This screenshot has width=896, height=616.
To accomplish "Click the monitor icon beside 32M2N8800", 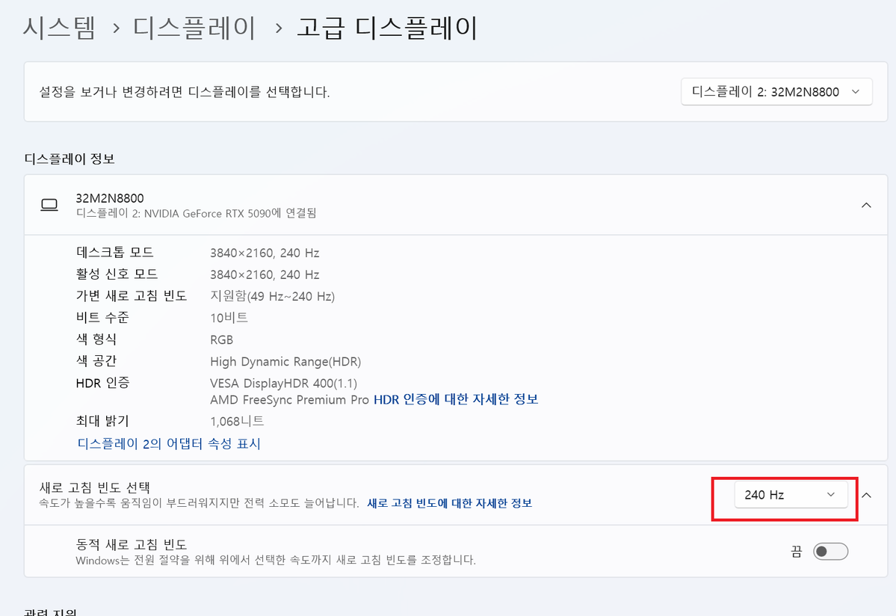I will 49,205.
